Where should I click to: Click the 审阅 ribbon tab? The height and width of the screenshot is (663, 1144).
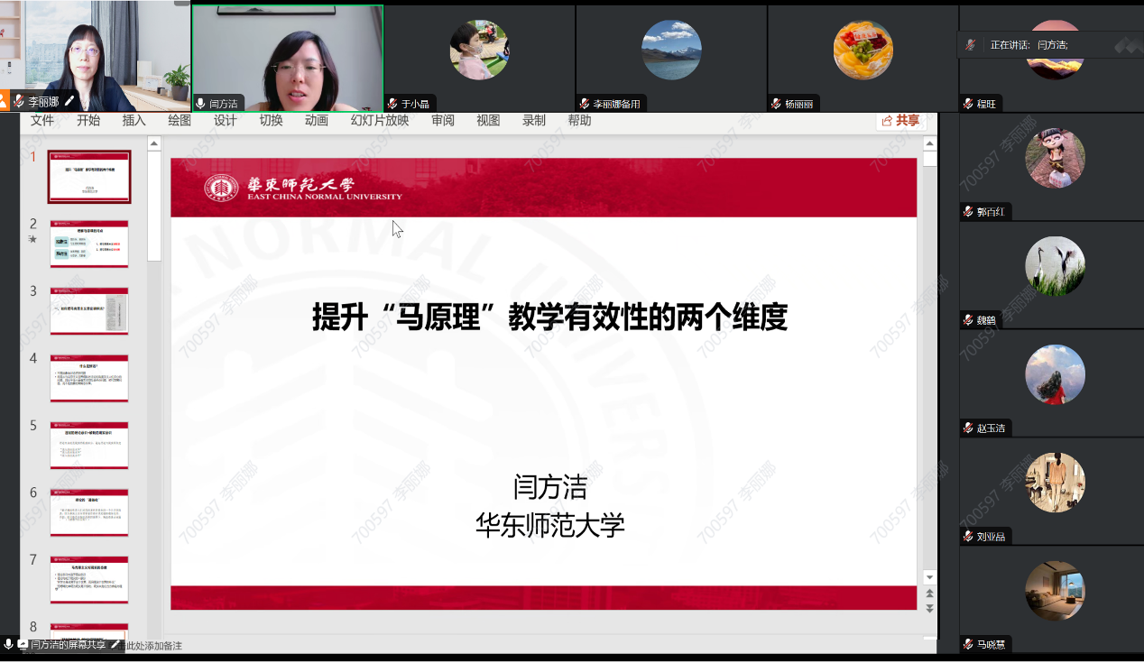coord(442,121)
